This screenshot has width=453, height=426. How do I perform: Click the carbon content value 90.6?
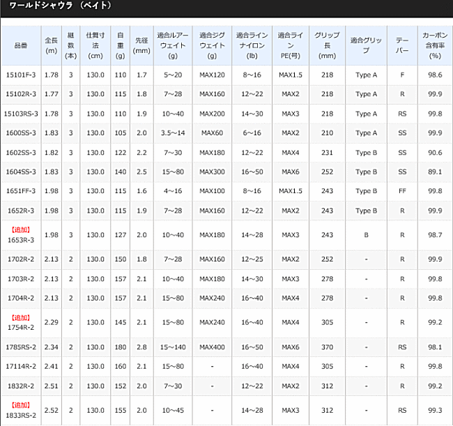[x=435, y=152]
